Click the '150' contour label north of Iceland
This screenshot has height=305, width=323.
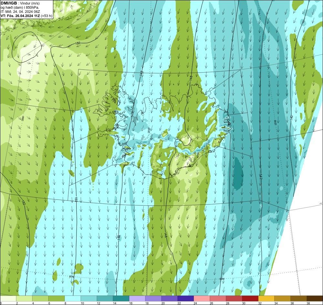click(x=78, y=43)
